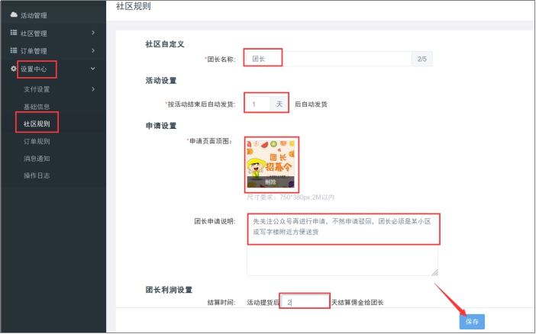Click the 团长名称 input field

[328, 59]
